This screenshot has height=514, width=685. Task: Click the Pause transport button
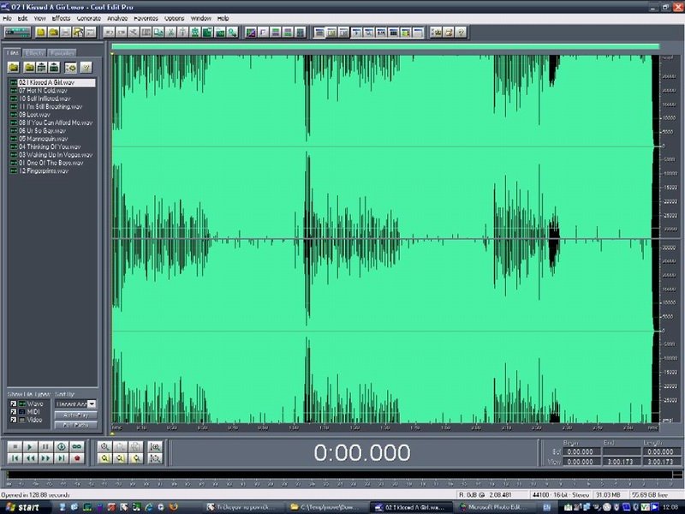[45, 446]
